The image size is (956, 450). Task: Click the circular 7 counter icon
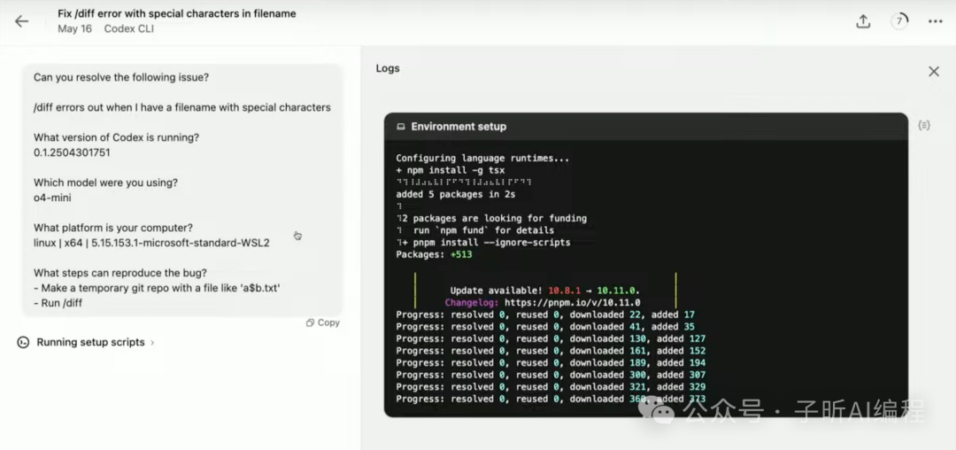tap(899, 21)
